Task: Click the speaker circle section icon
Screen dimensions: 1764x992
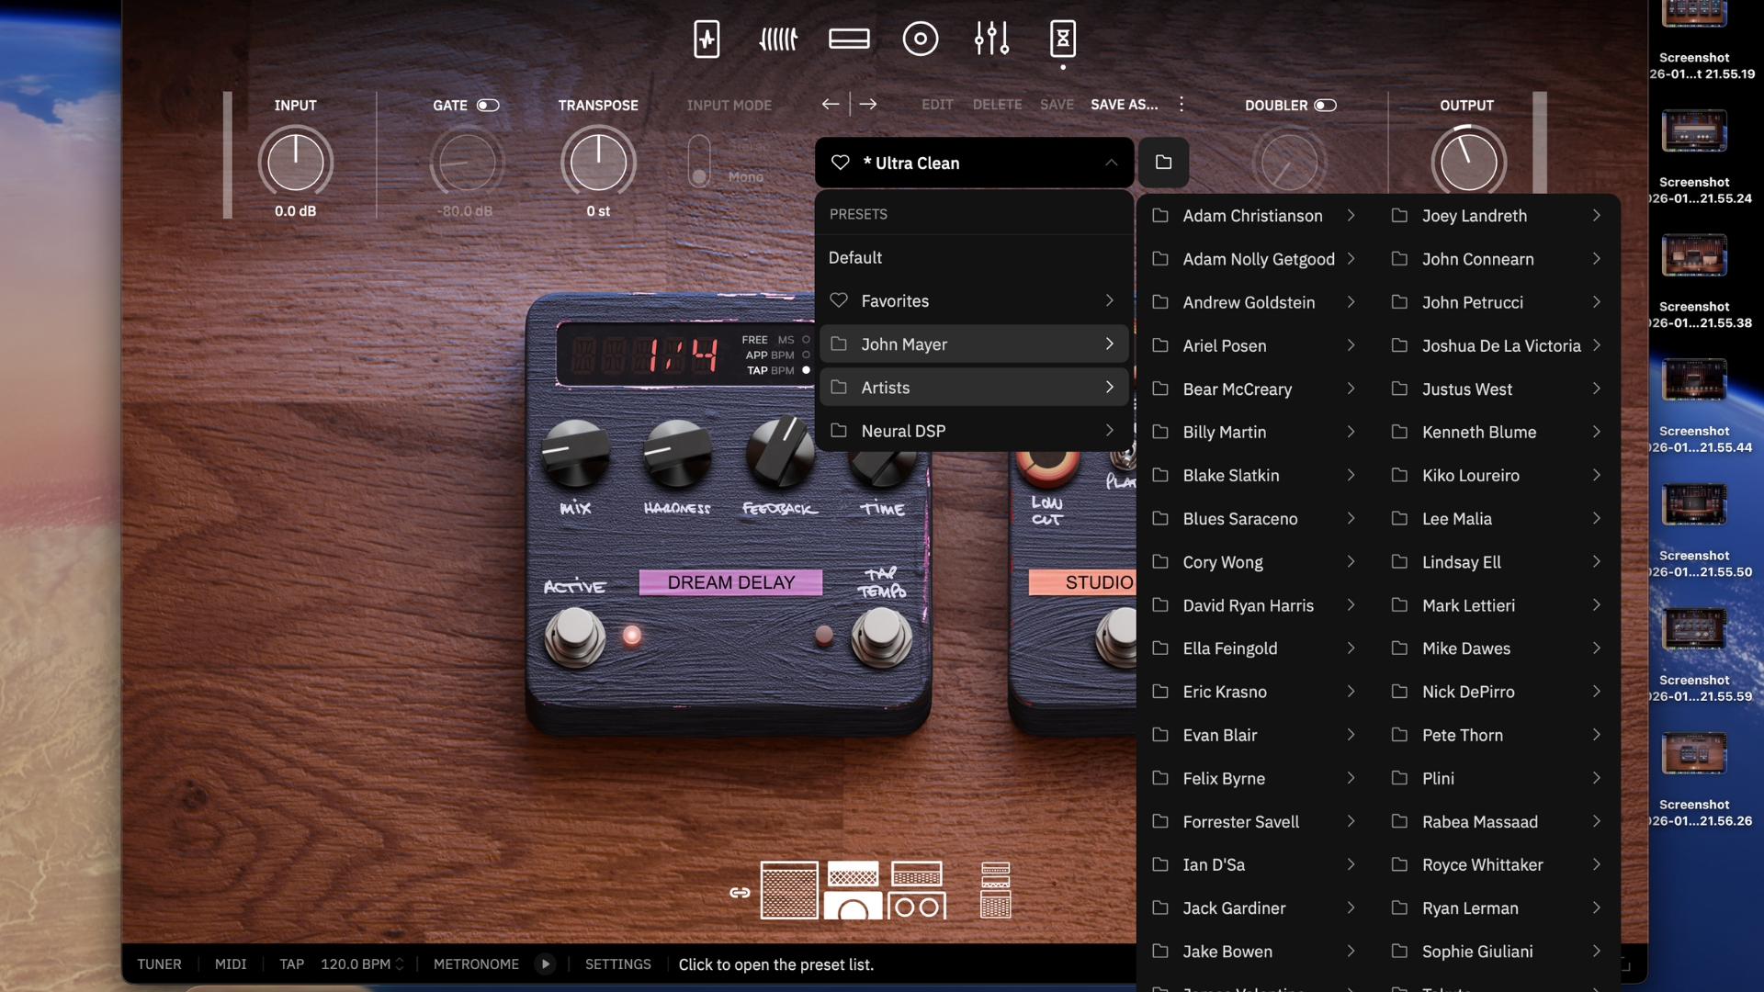Action: (921, 39)
